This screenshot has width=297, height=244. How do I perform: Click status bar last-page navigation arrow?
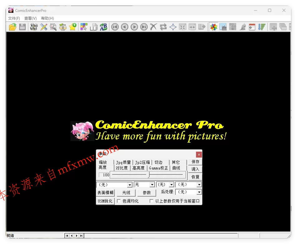pyautogui.click(x=81, y=236)
